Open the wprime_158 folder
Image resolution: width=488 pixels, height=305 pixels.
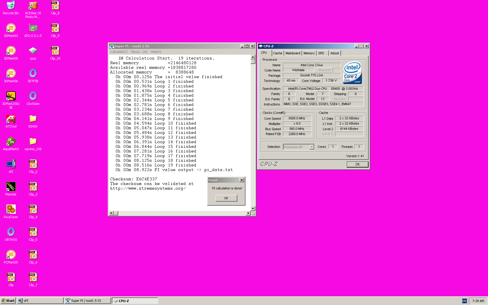tap(33, 144)
